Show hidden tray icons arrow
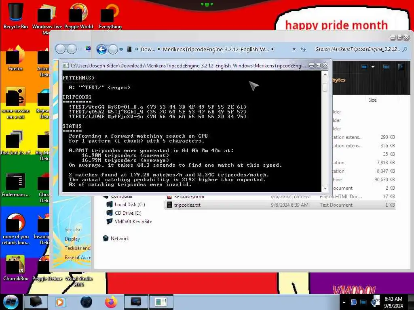The image size is (414, 310). (x=344, y=302)
